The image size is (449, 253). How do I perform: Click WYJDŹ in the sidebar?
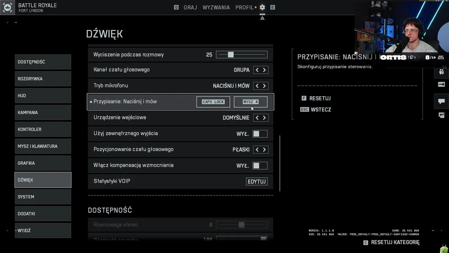43,231
